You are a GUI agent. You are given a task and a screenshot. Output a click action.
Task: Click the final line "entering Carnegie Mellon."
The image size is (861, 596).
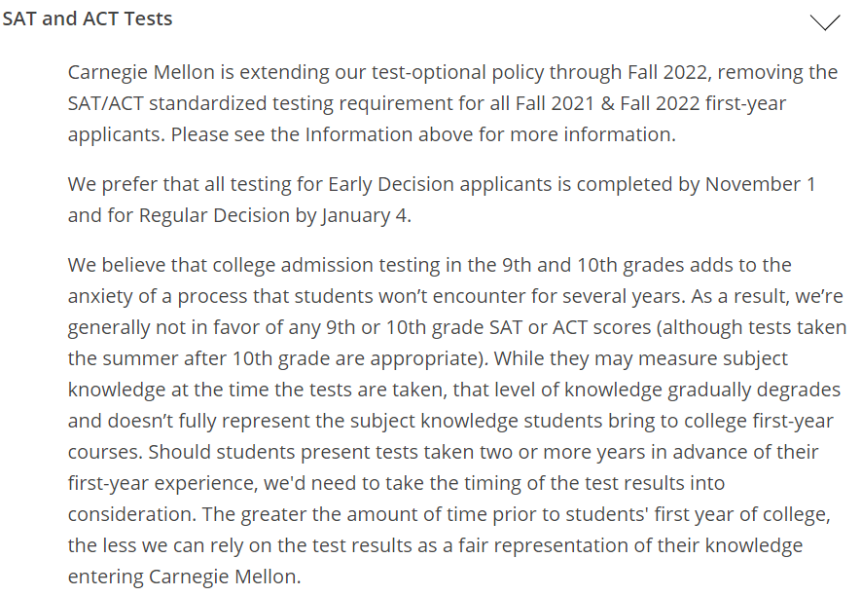(184, 577)
